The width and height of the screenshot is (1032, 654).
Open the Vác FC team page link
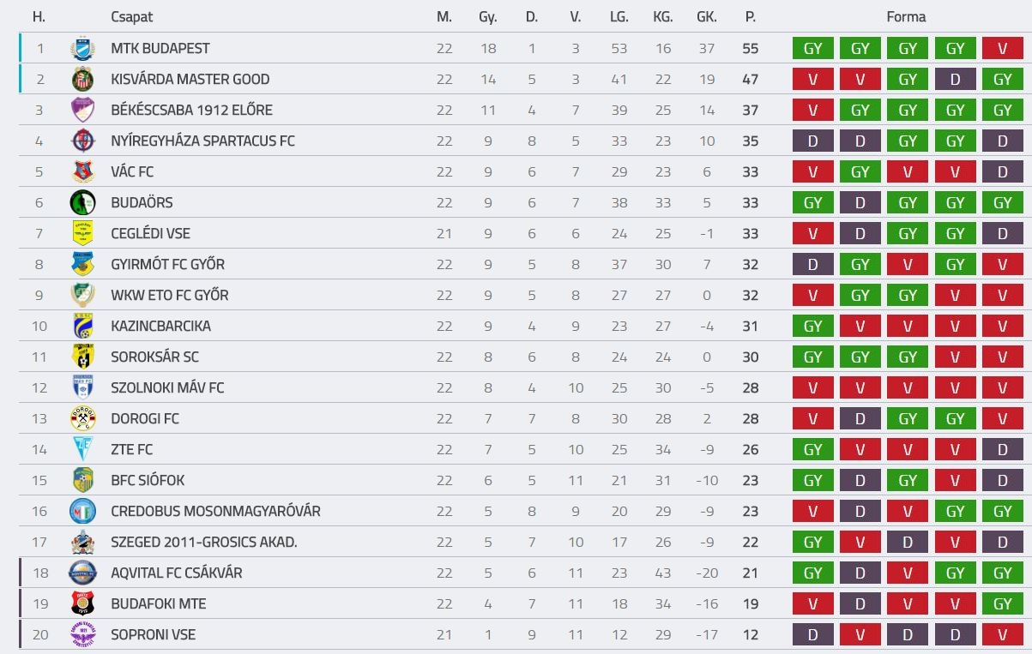pos(132,171)
